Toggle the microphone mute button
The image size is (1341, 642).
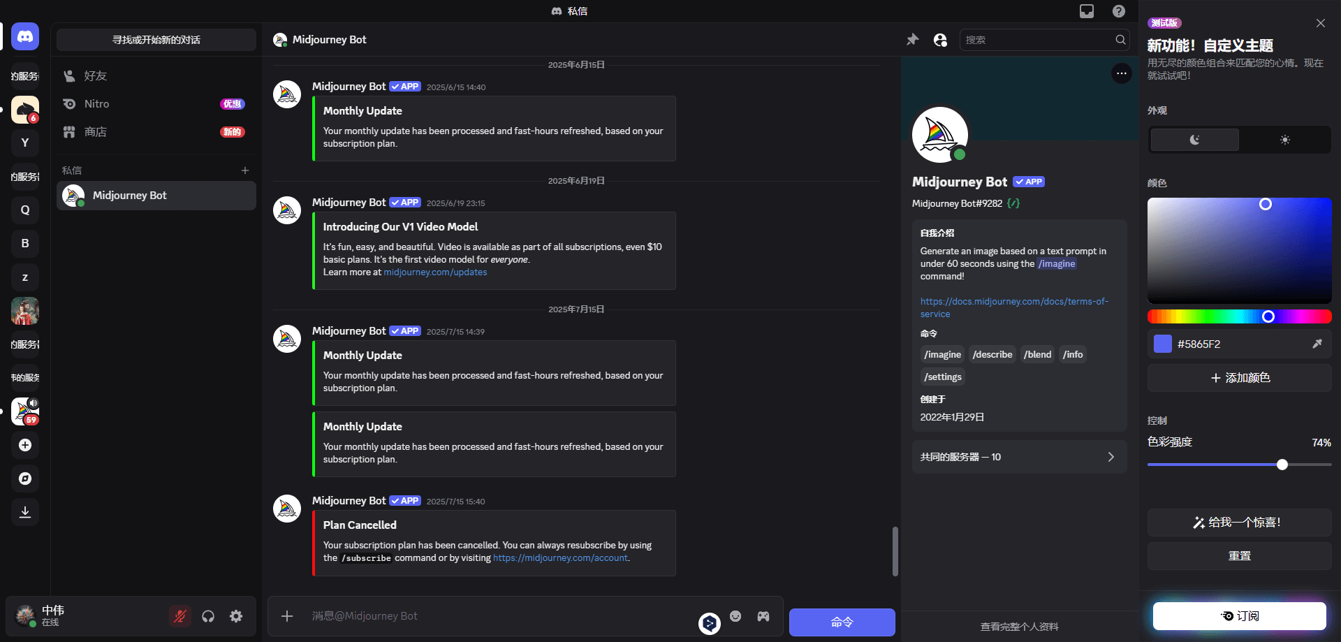tap(180, 616)
